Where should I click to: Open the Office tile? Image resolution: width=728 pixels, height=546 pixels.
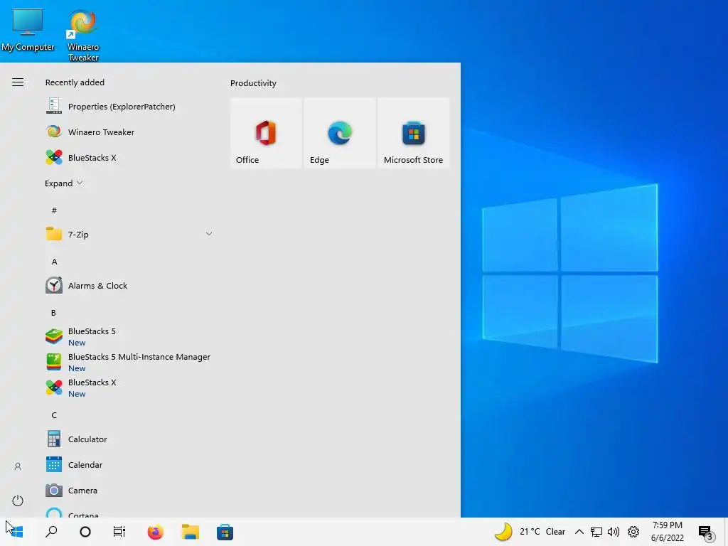pyautogui.click(x=266, y=133)
